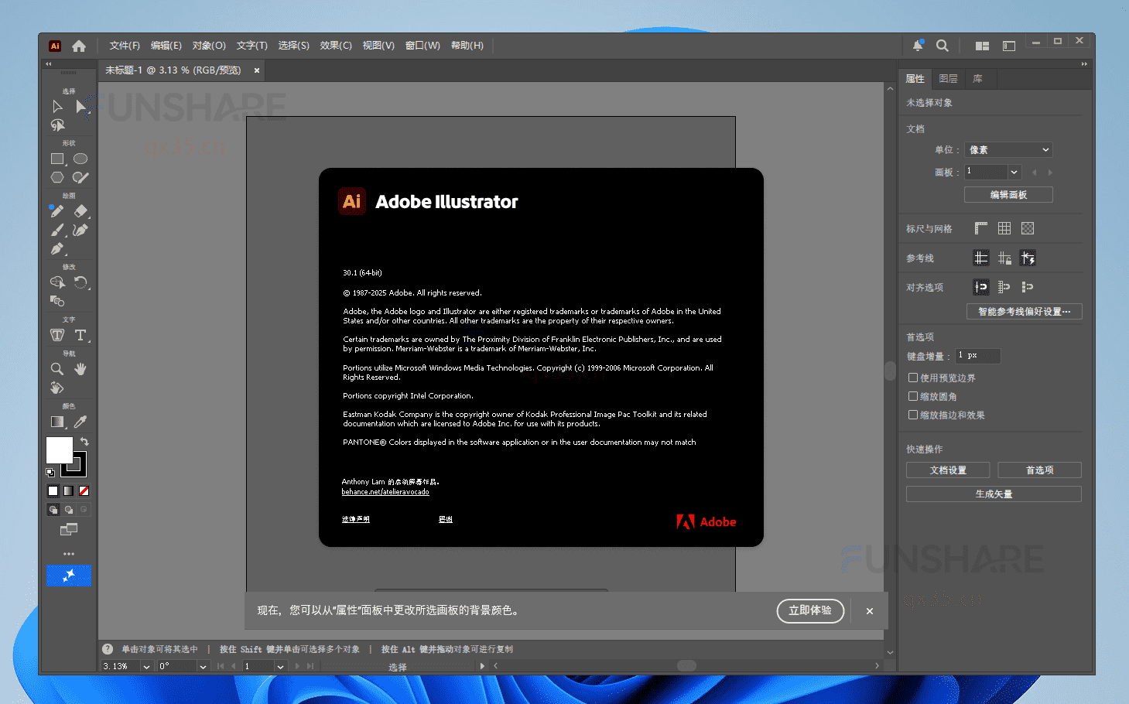
Task: Select the Eyedropper tool
Action: (x=80, y=422)
